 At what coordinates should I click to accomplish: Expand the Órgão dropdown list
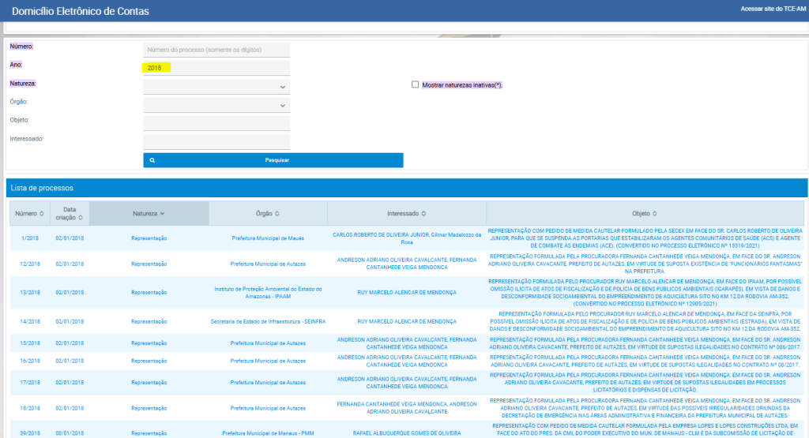[x=282, y=105]
